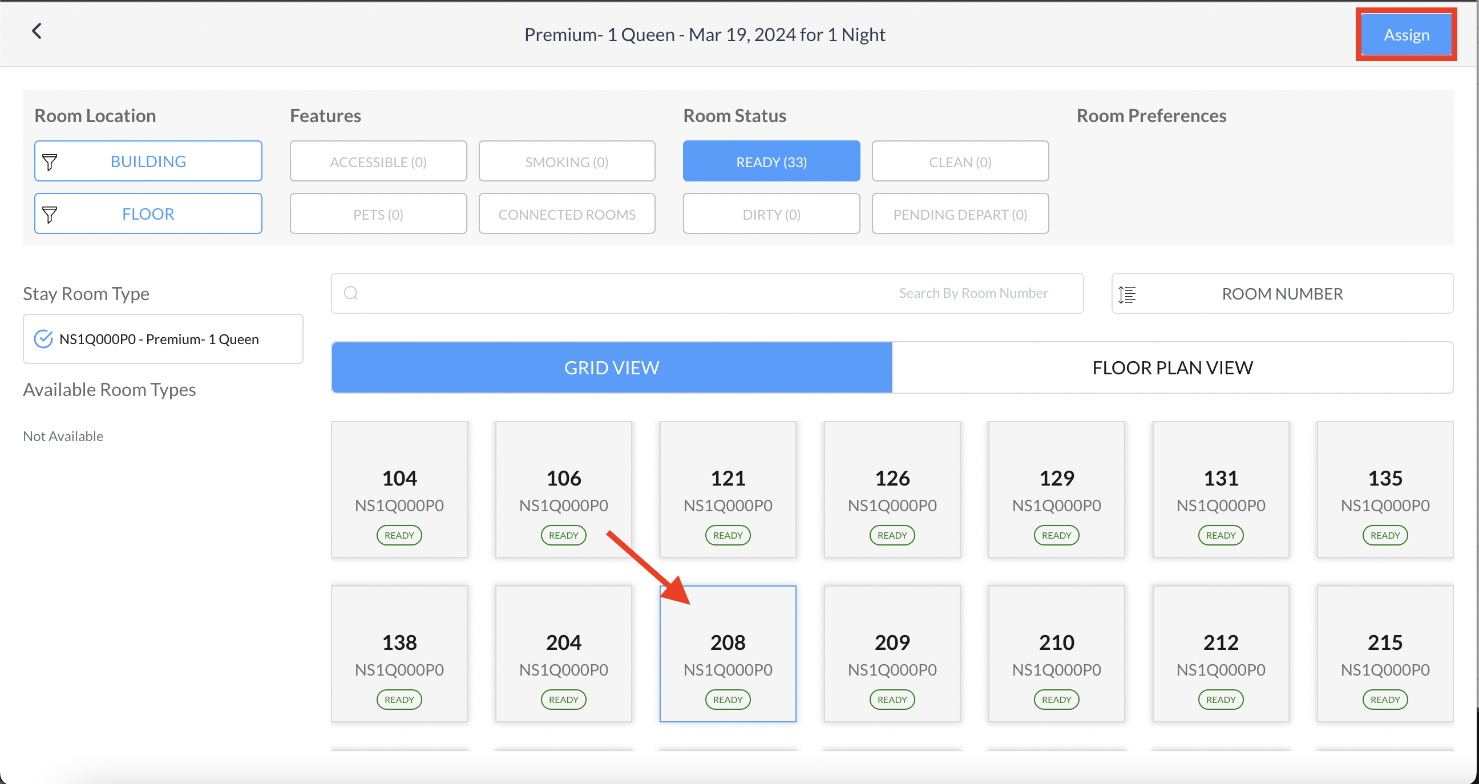Click the checkmark circle next to NS1Q000P0

click(x=43, y=339)
